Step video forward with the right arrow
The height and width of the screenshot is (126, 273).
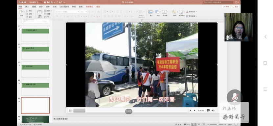point(194,111)
